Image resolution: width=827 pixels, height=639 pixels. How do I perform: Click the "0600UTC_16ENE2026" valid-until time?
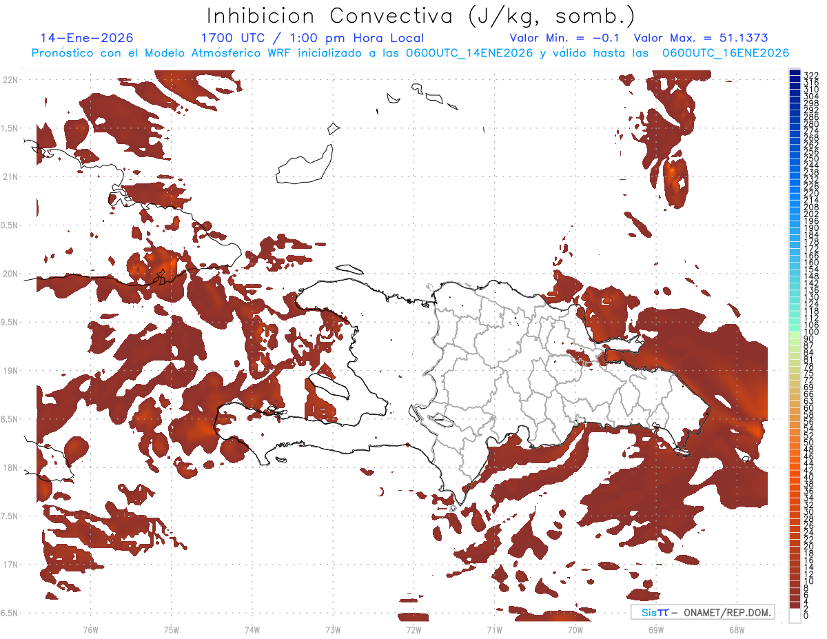pyautogui.click(x=726, y=53)
